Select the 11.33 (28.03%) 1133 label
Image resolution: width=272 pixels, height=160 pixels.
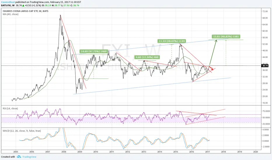pyautogui.click(x=172, y=41)
